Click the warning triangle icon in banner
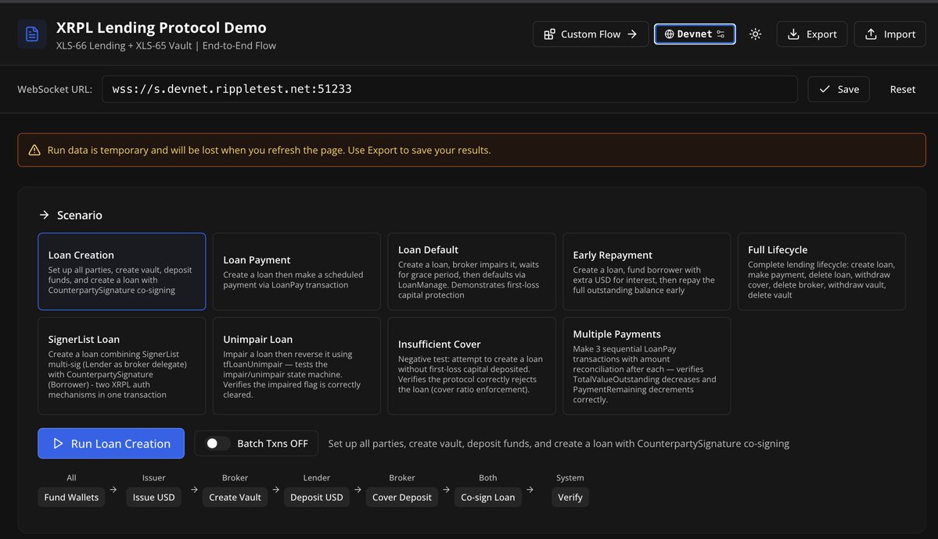 (x=34, y=150)
